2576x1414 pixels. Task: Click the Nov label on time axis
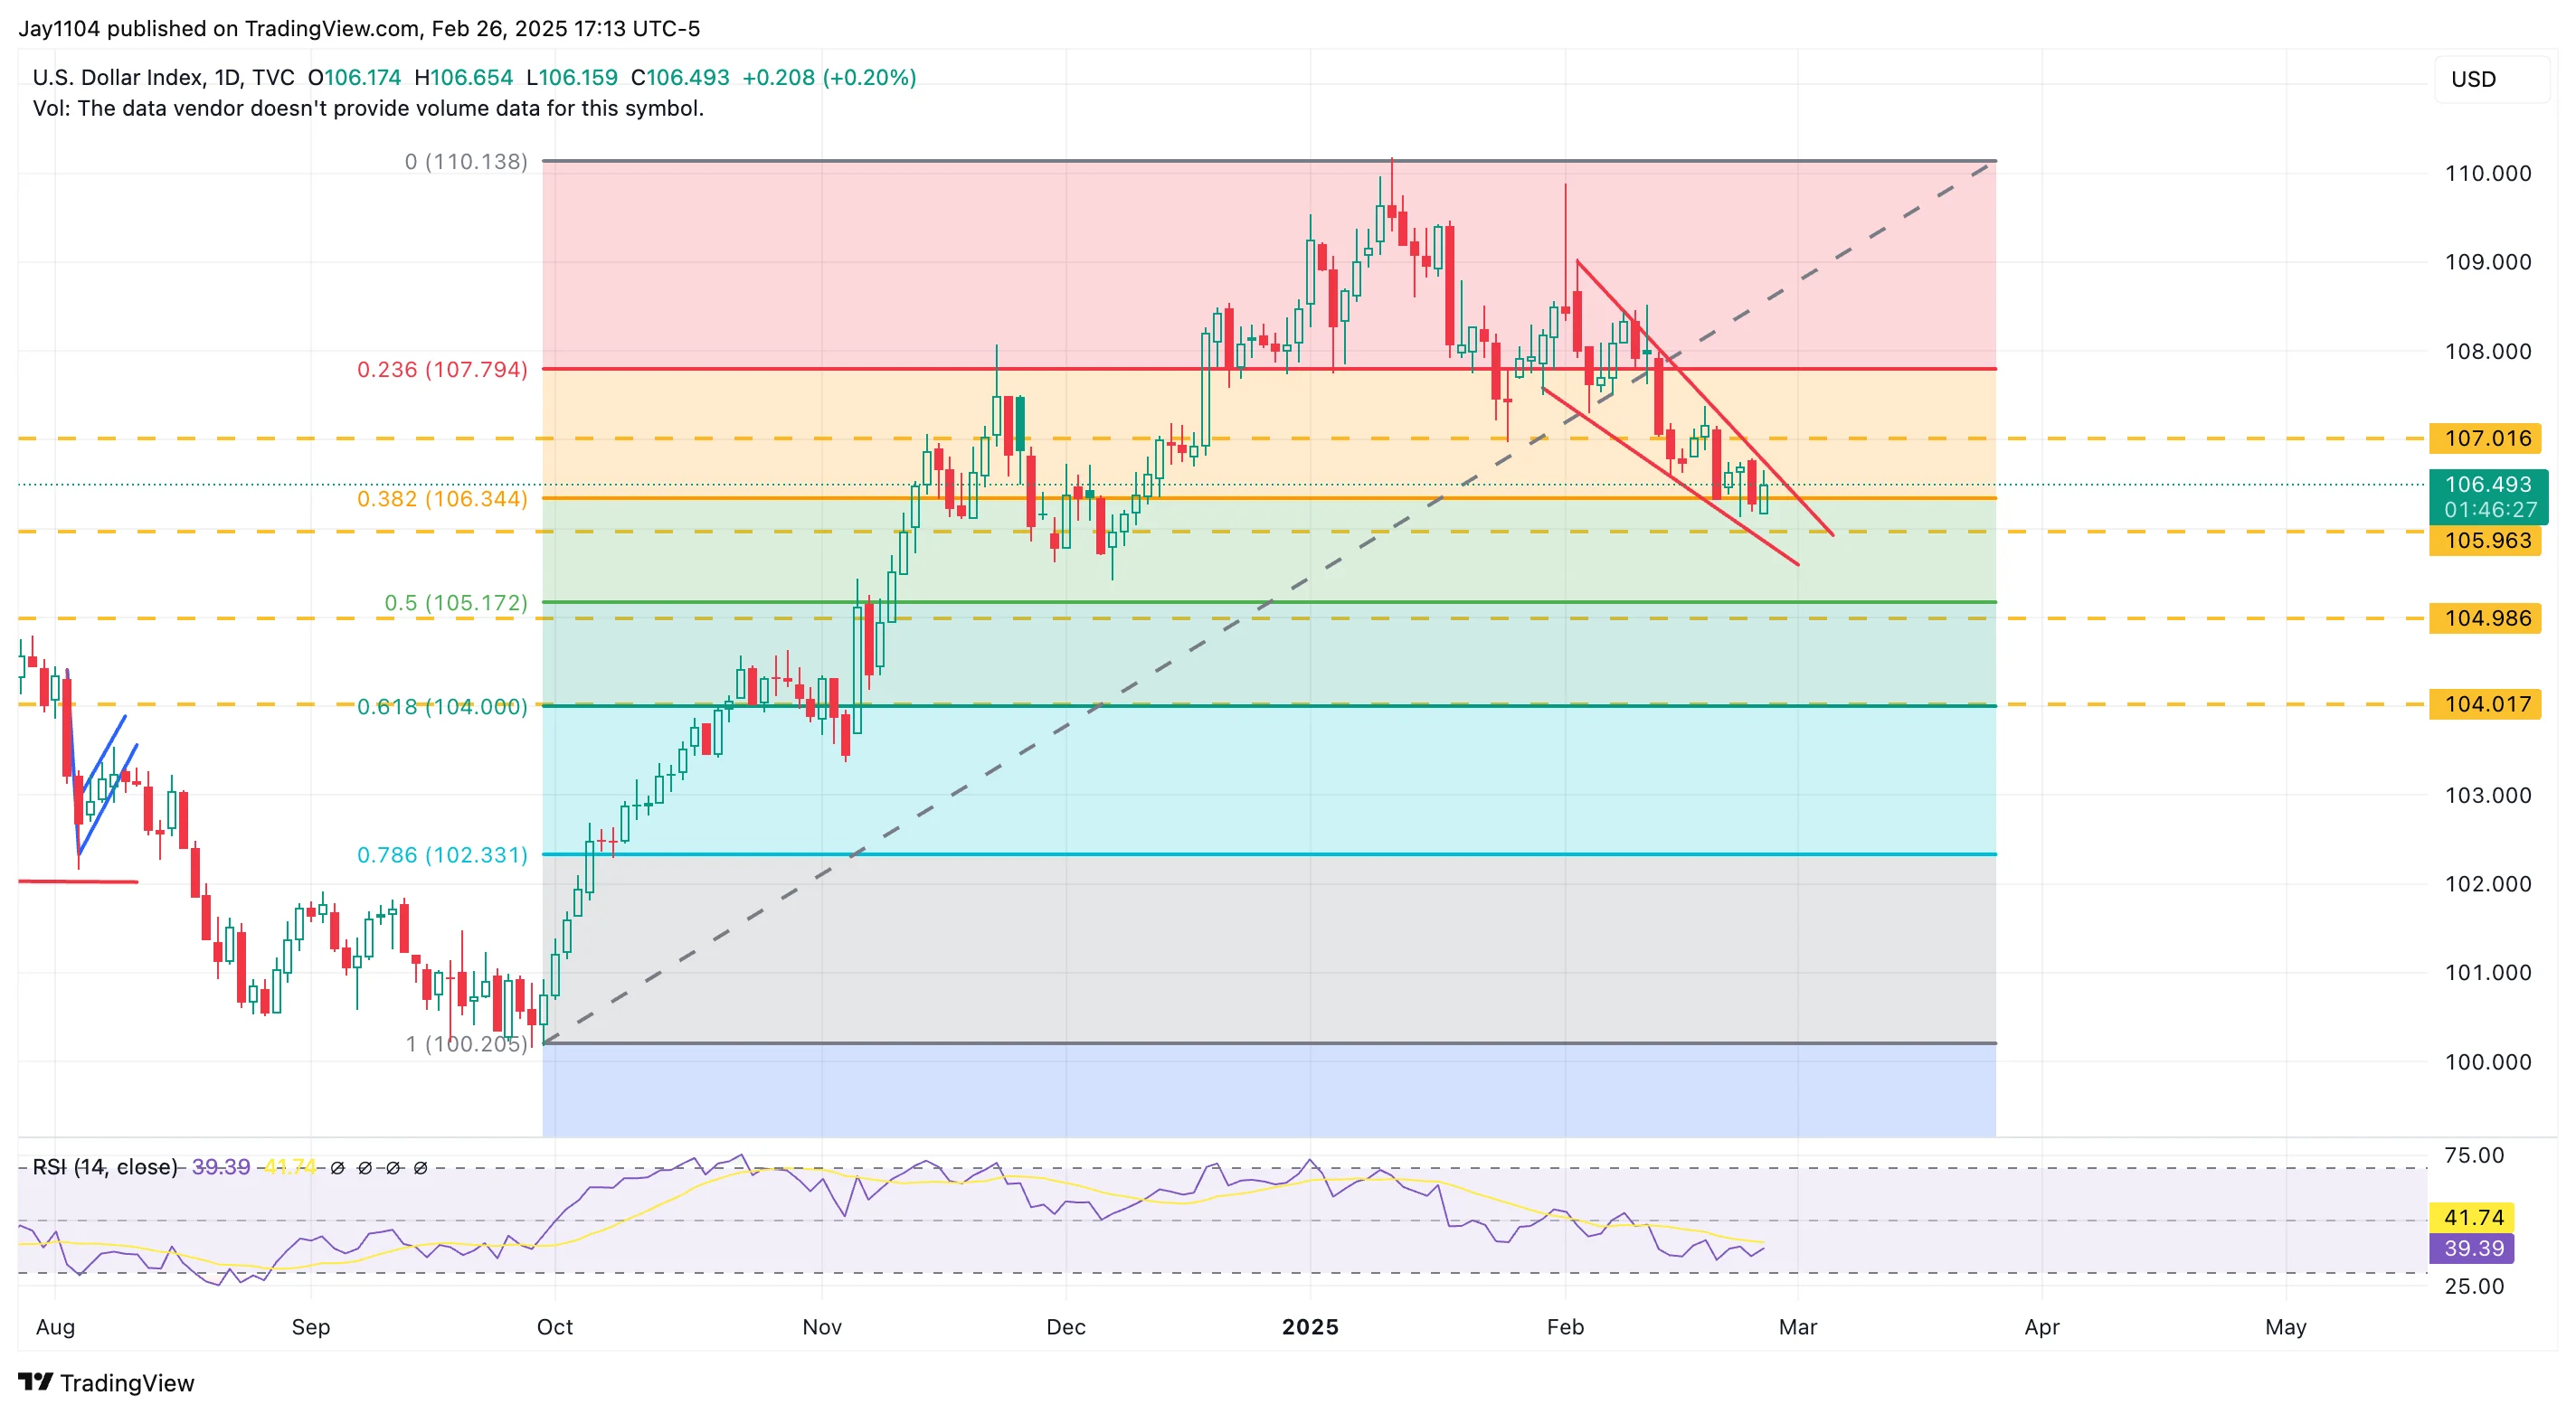(x=822, y=1327)
